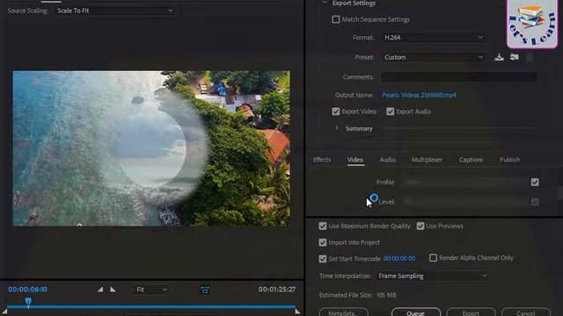Open the Level dropdown field
This screenshot has height=316, width=563.
(464, 202)
